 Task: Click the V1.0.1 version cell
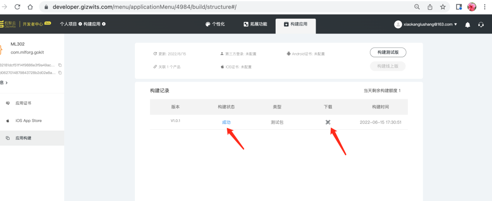click(x=175, y=121)
